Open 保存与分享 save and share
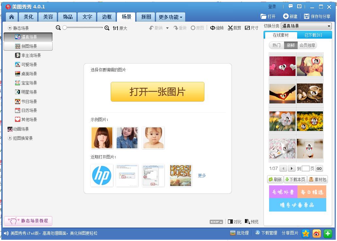Image resolution: width=337 pixels, height=241 pixels. point(317,16)
